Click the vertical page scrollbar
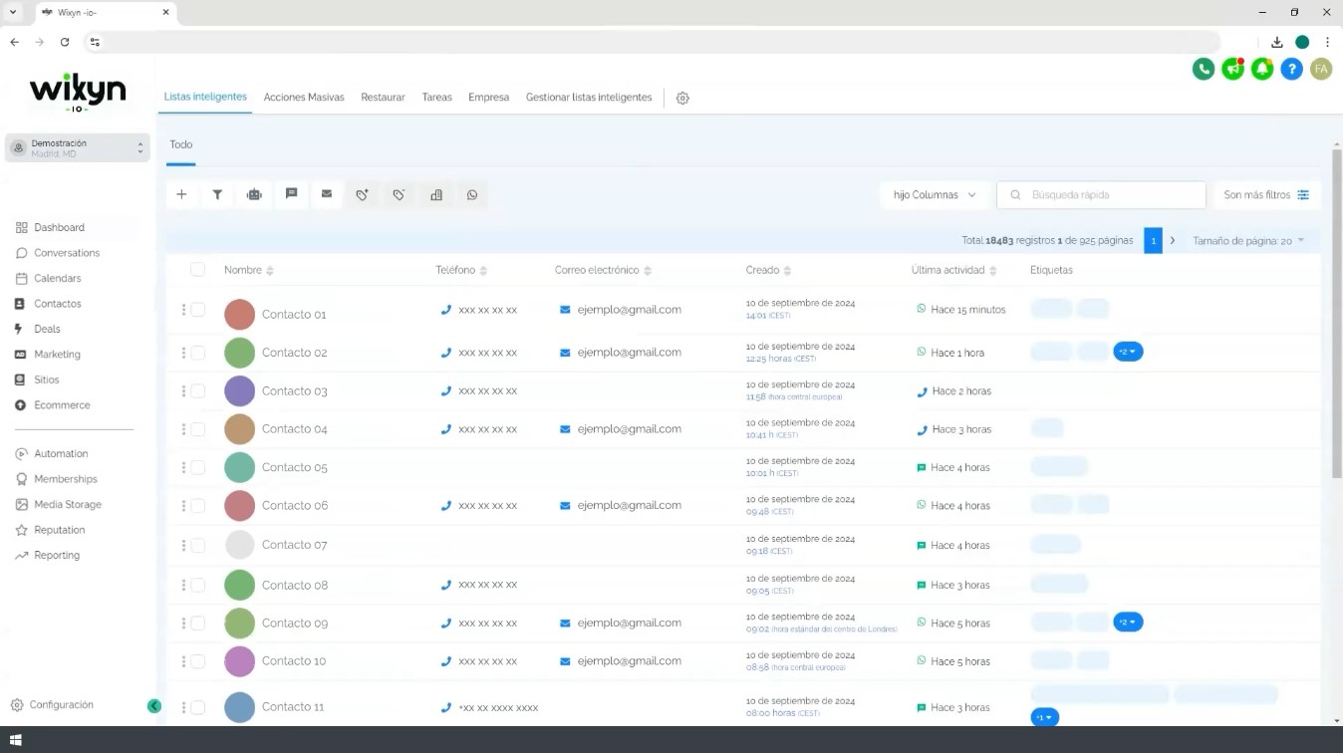The height and width of the screenshot is (753, 1343). coord(1337,313)
